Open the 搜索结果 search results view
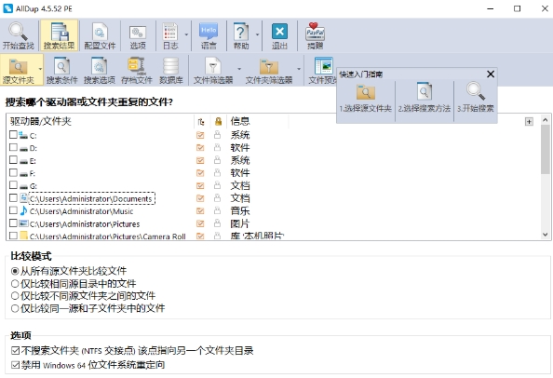The width and height of the screenshot is (553, 378). [59, 35]
